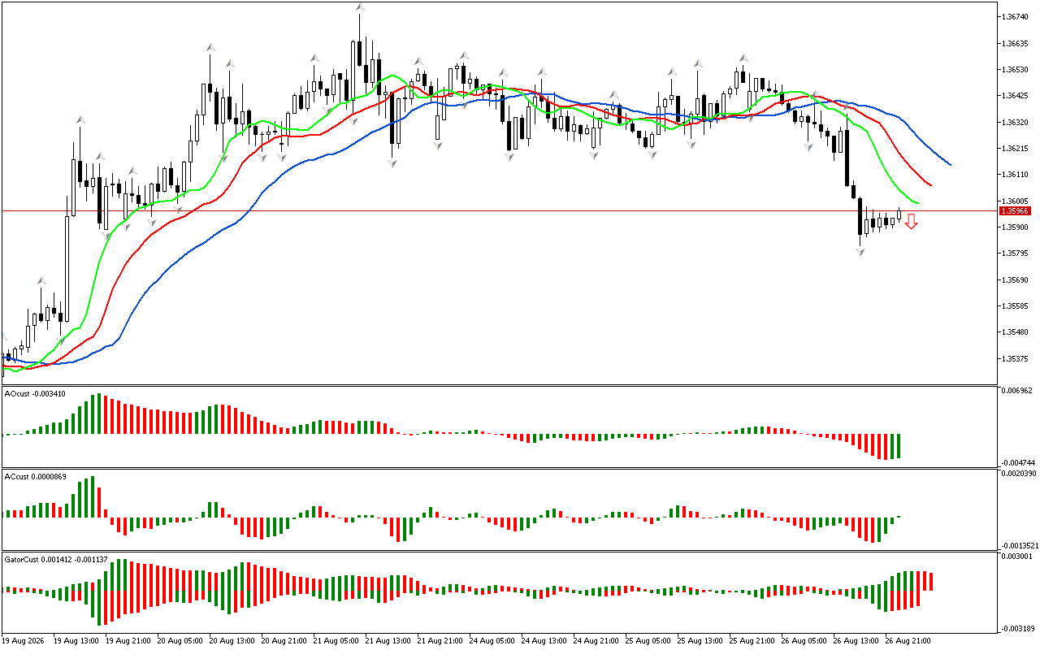Click the 25 Aug 13:00 time label

[700, 641]
